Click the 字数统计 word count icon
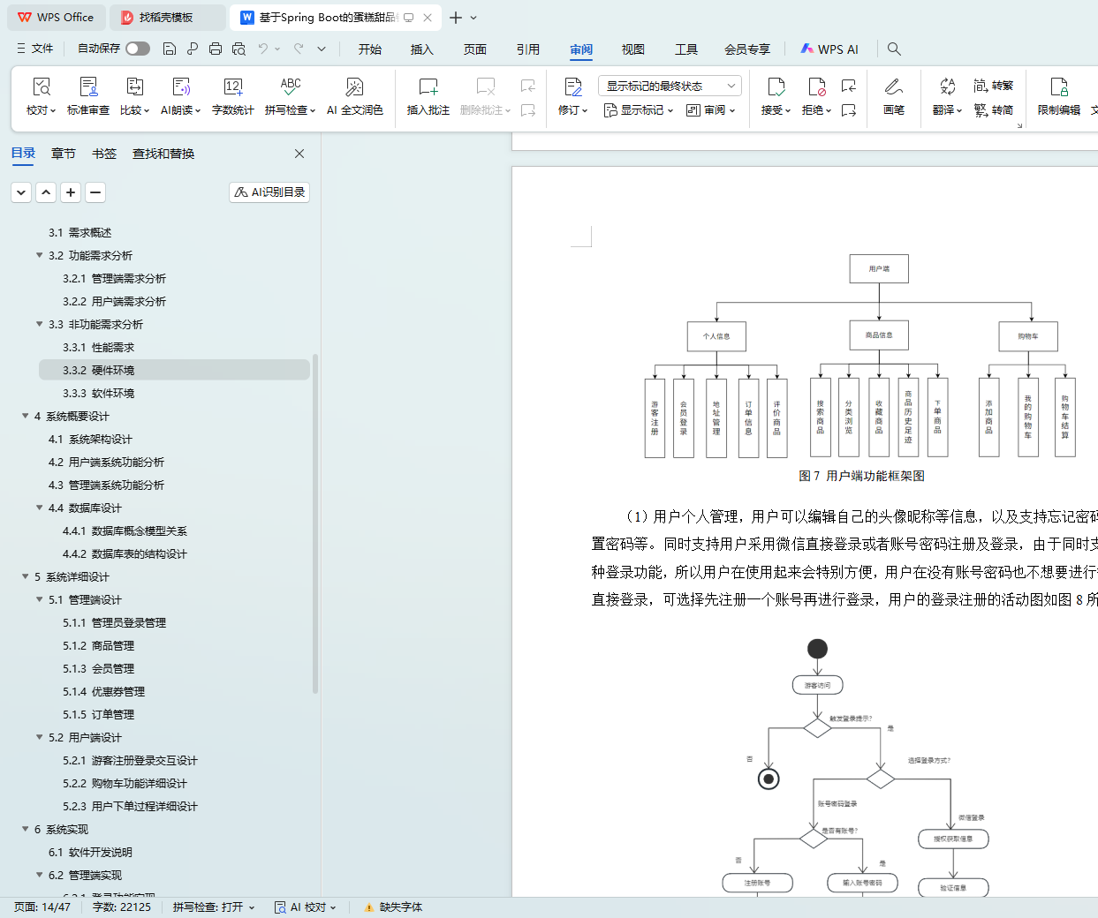The image size is (1098, 918). (x=232, y=87)
